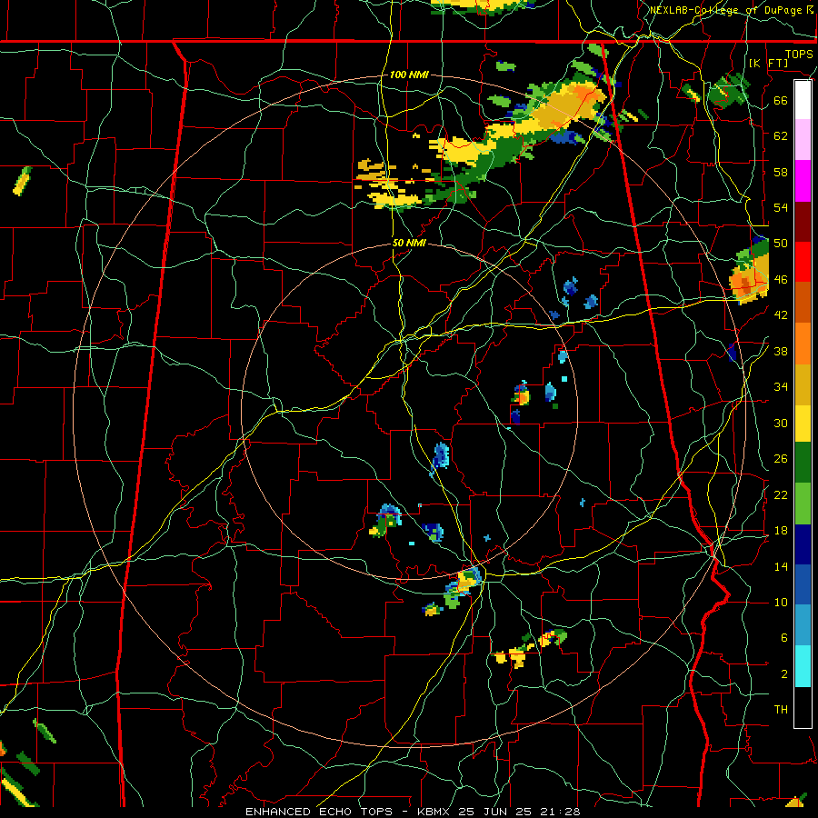Click the "25 JUN 25" date in the caption

[x=497, y=812]
